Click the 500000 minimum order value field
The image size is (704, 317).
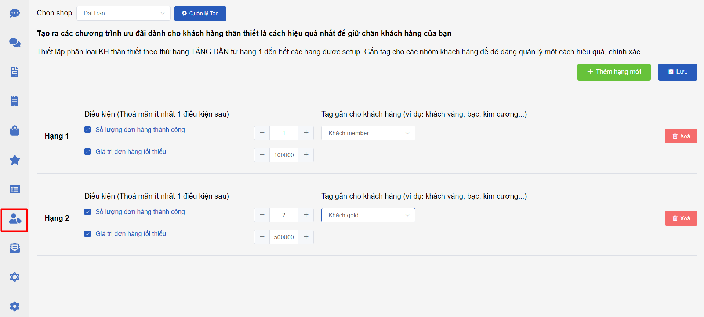[x=284, y=237]
